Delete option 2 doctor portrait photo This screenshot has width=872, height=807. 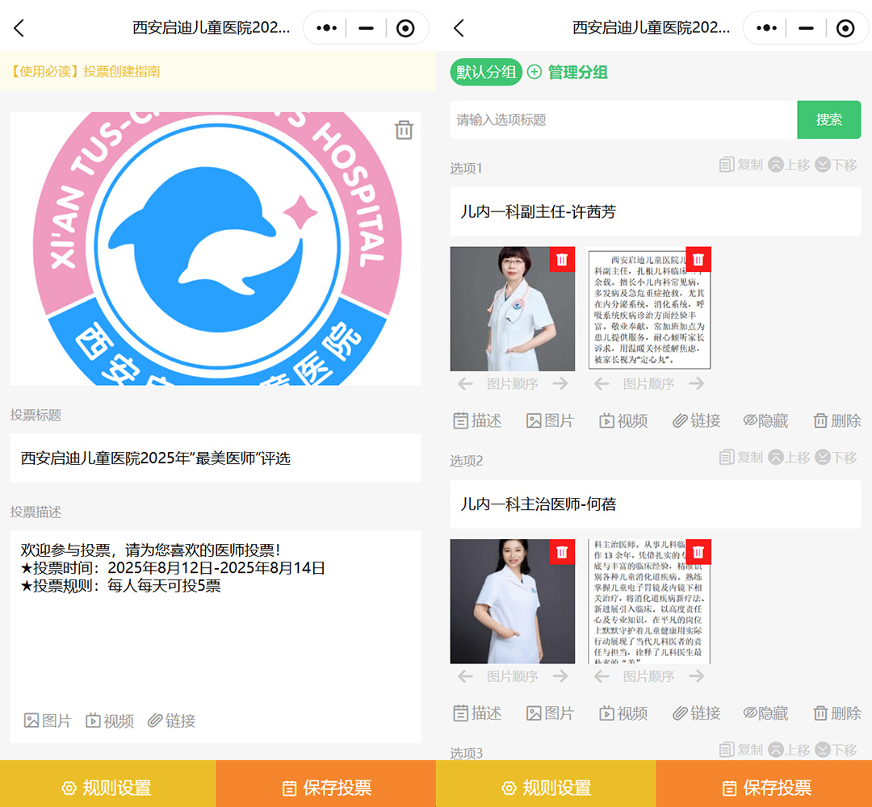[x=562, y=552]
